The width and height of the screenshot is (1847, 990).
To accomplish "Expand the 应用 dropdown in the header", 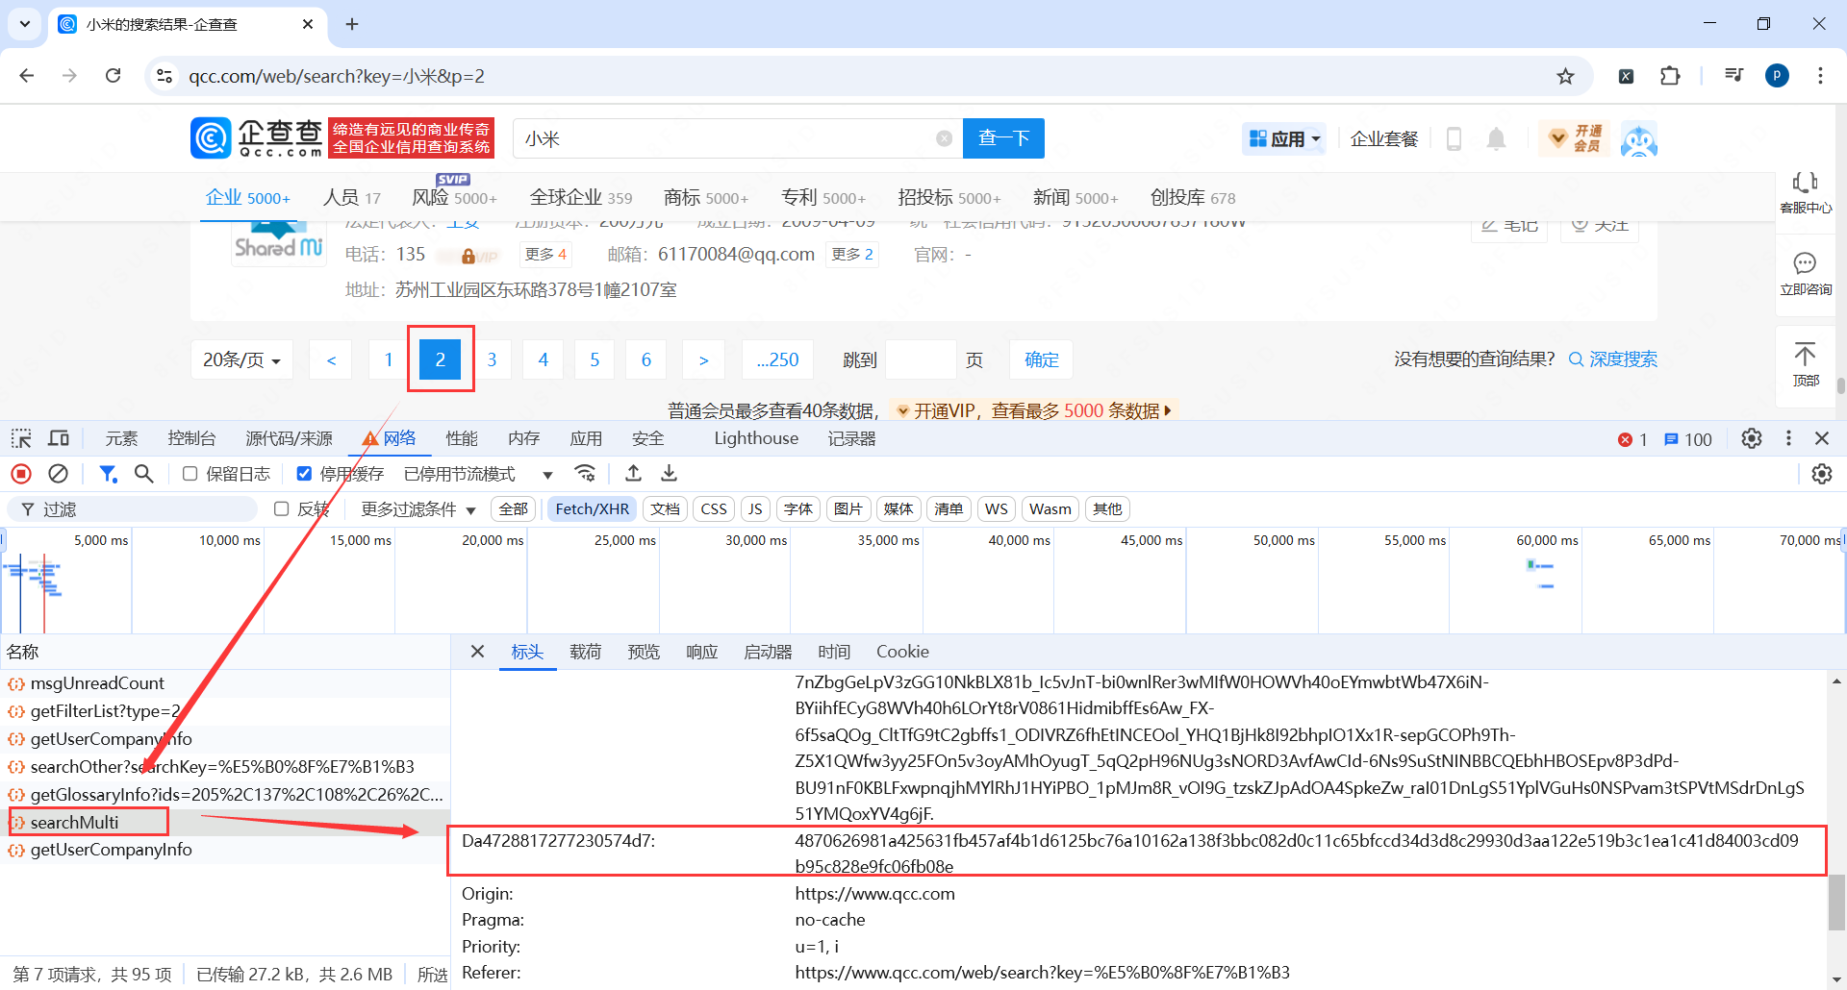I will 1284,139.
